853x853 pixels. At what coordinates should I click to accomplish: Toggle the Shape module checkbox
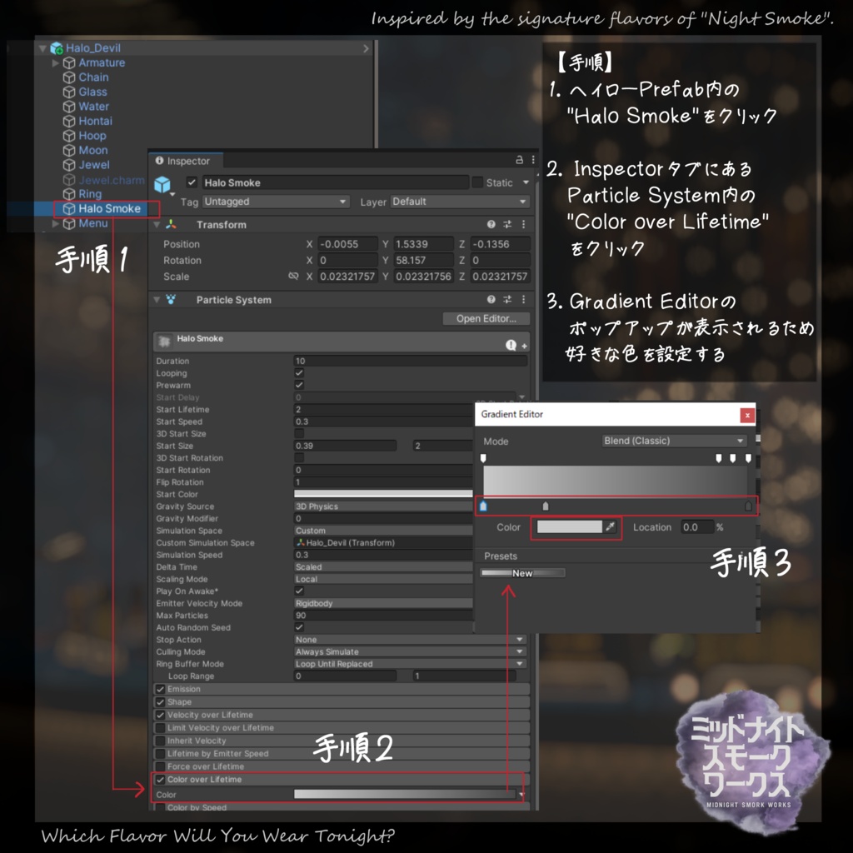pos(161,702)
